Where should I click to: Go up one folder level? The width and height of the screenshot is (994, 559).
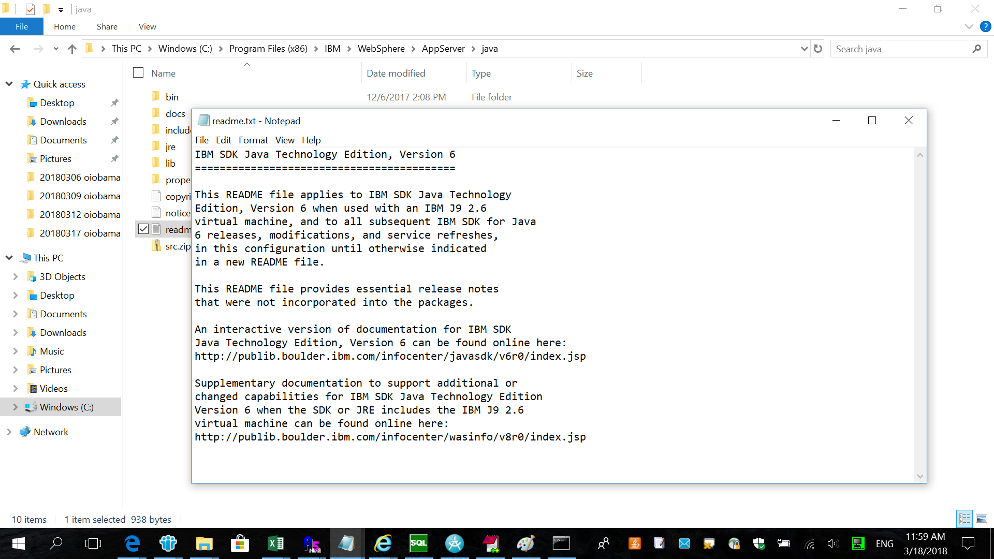72,49
